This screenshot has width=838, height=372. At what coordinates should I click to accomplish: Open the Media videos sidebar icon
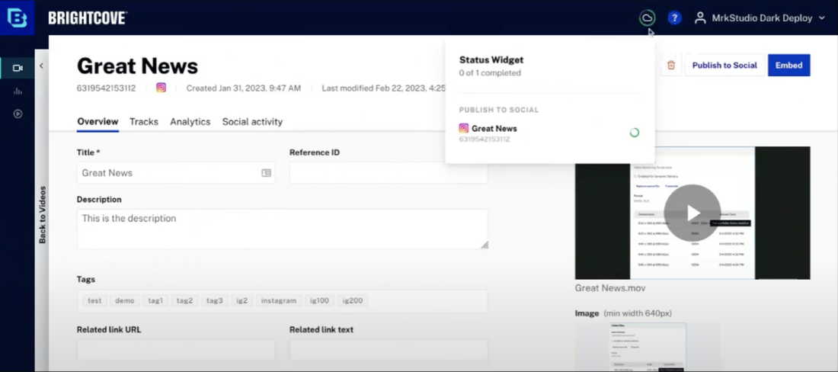click(18, 68)
